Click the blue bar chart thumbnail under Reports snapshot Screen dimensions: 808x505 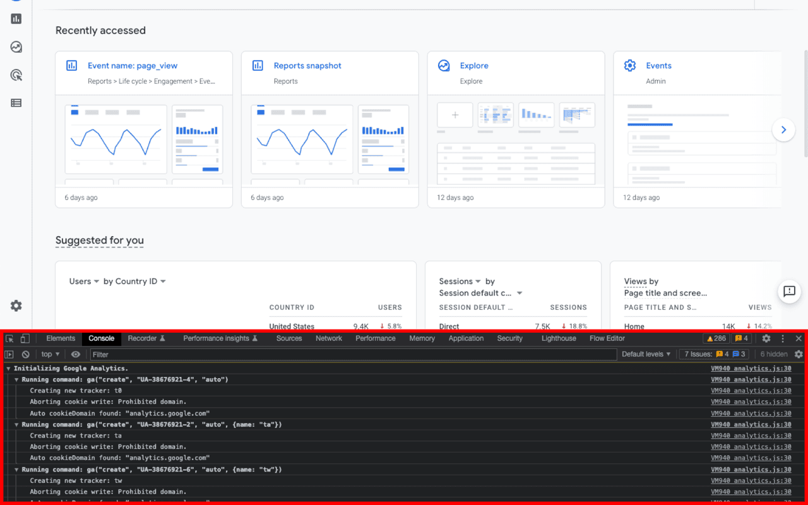tap(383, 139)
